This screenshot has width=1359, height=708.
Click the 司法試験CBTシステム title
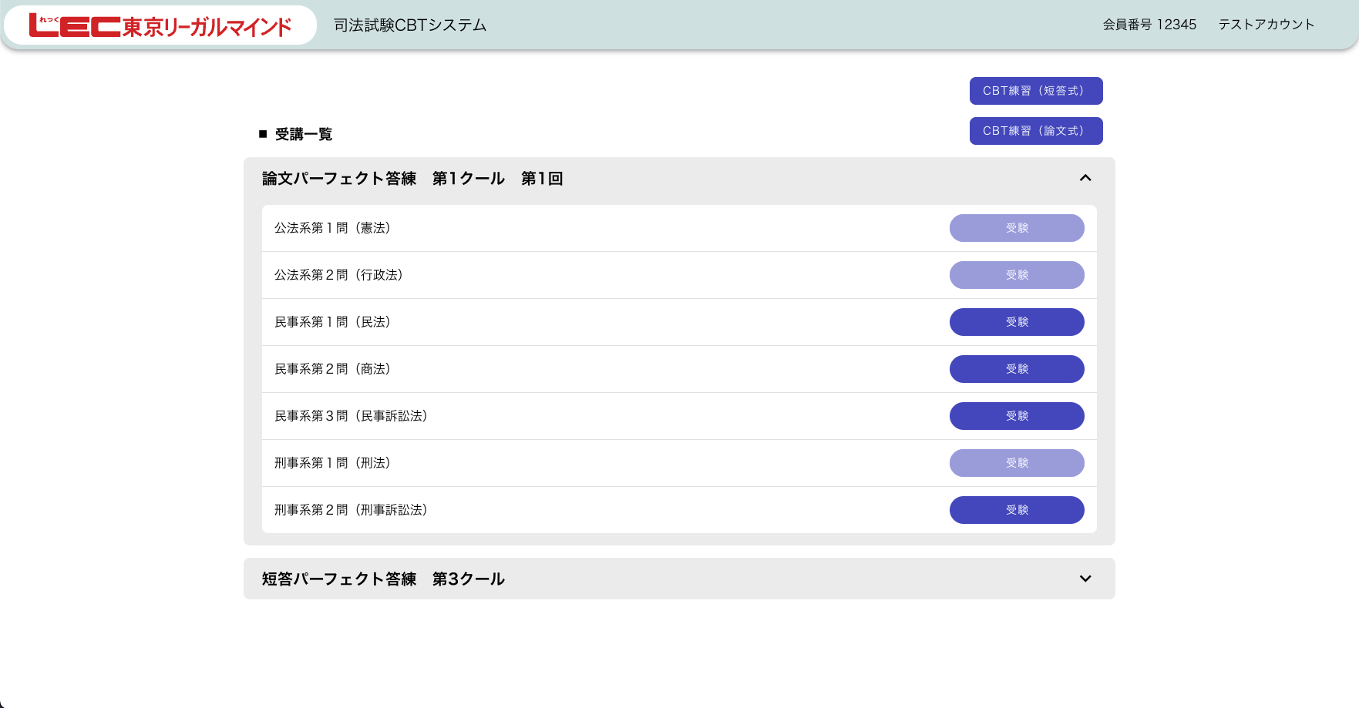point(410,25)
